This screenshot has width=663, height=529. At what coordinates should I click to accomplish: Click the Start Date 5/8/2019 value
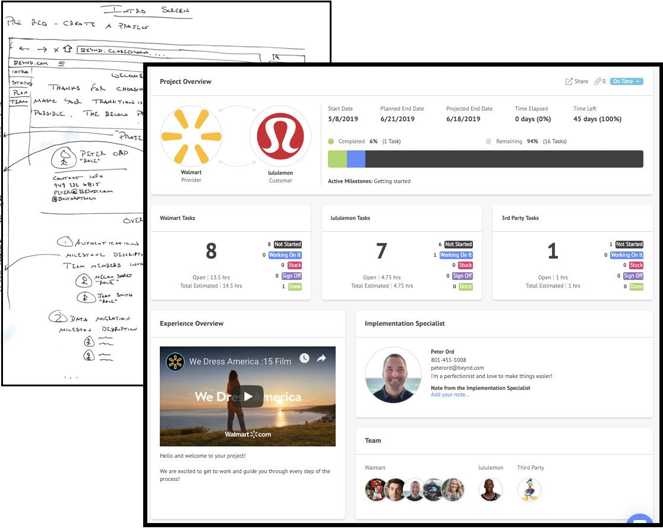click(x=343, y=119)
